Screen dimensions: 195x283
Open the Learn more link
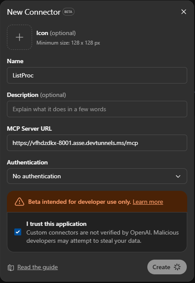coord(148,202)
